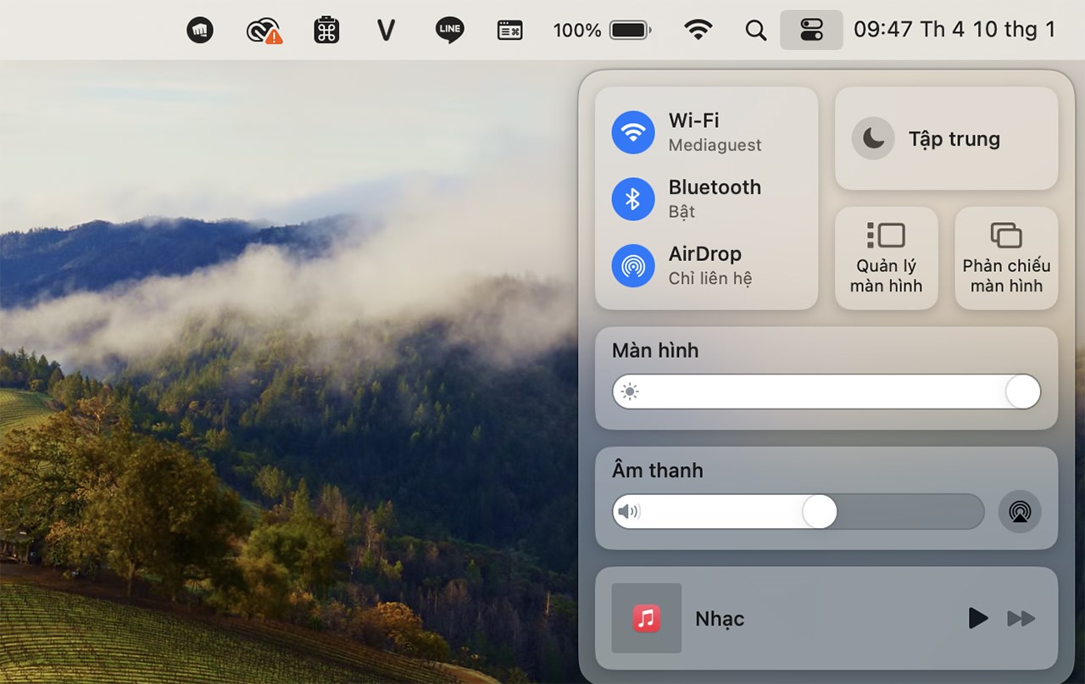
Task: Click the Wi-Fi Mediaguest network label
Action: click(x=715, y=132)
